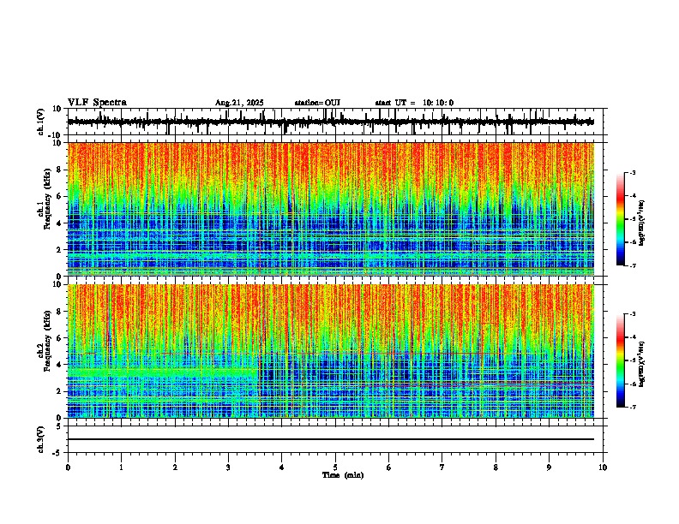Viewport: 679px width, 524px height.
Task: Click the time axis tick label "7"
Action: tap(442, 467)
